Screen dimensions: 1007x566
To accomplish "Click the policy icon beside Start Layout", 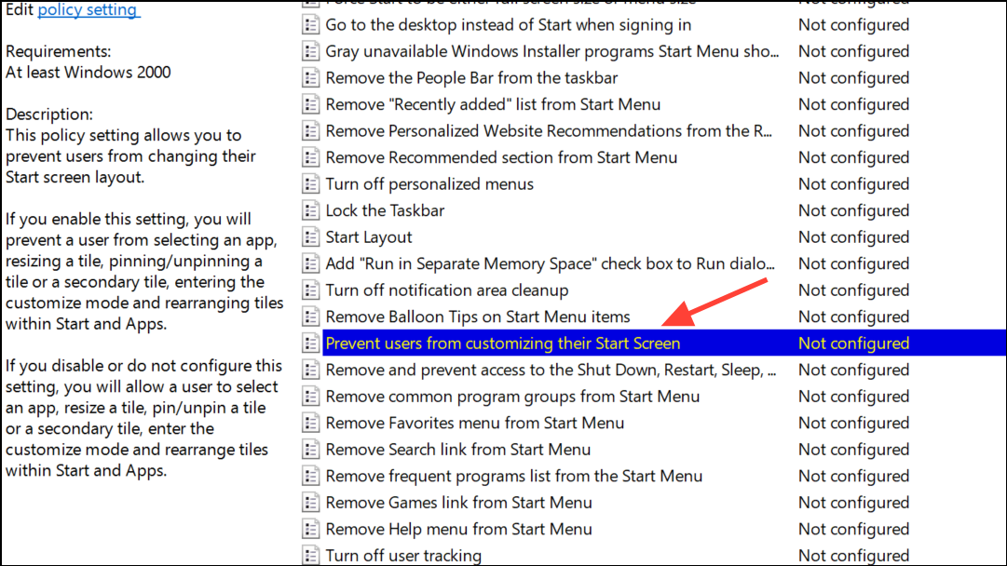I will [x=311, y=236].
